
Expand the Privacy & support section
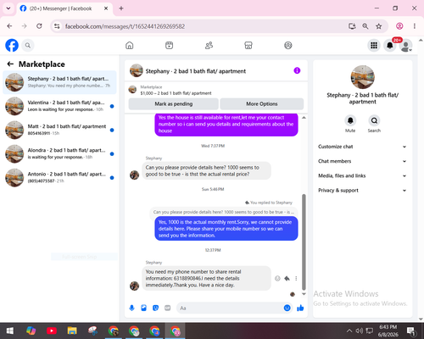click(x=362, y=191)
